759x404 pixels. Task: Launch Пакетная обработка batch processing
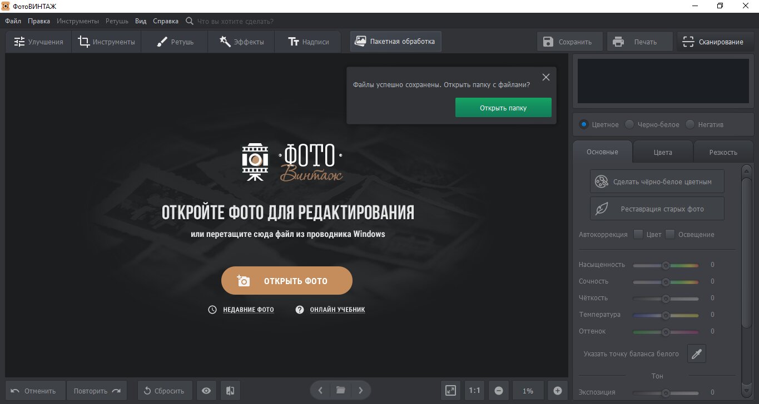pyautogui.click(x=396, y=42)
